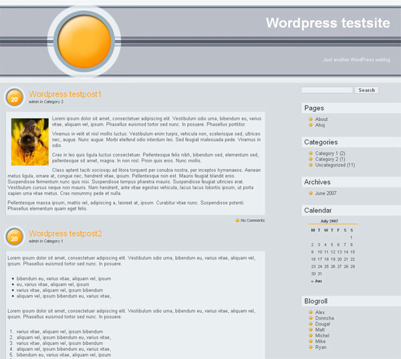The width and height of the screenshot is (401, 359).
Task: Click the tagline Just another WordPress weblog
Action: pyautogui.click(x=356, y=60)
